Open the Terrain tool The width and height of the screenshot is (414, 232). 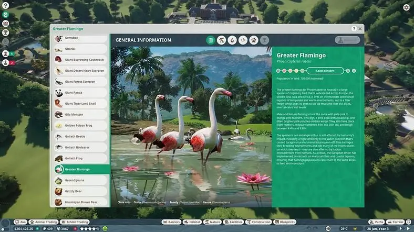395,222
